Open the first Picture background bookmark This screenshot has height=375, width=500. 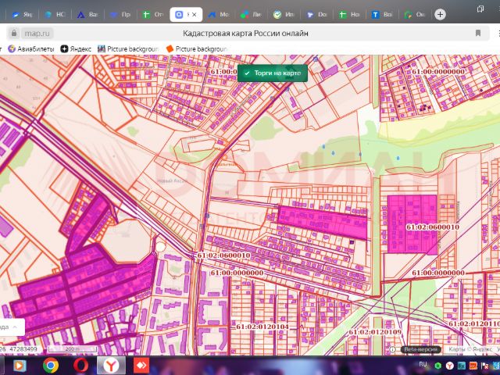[129, 48]
